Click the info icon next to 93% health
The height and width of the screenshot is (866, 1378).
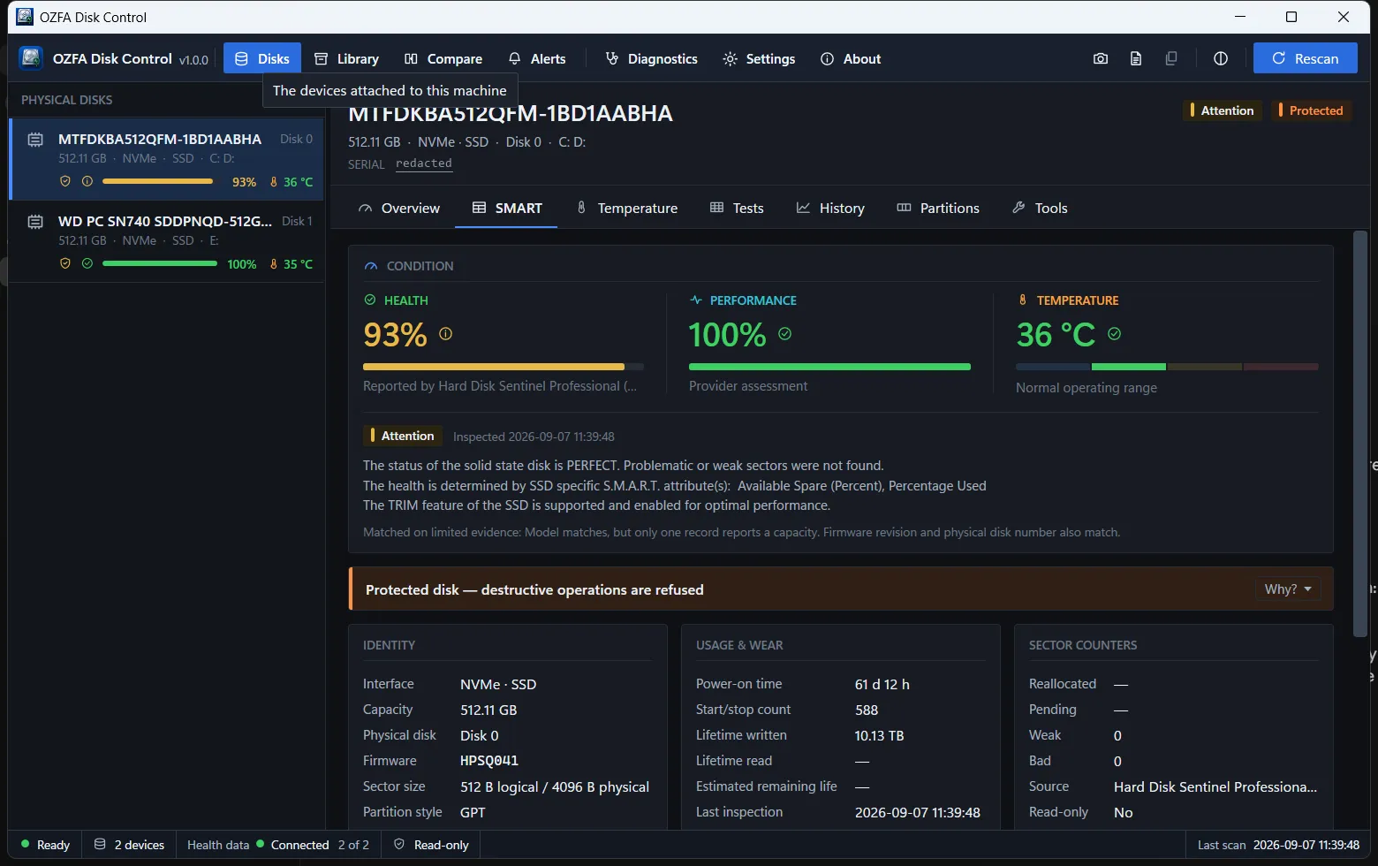point(446,334)
